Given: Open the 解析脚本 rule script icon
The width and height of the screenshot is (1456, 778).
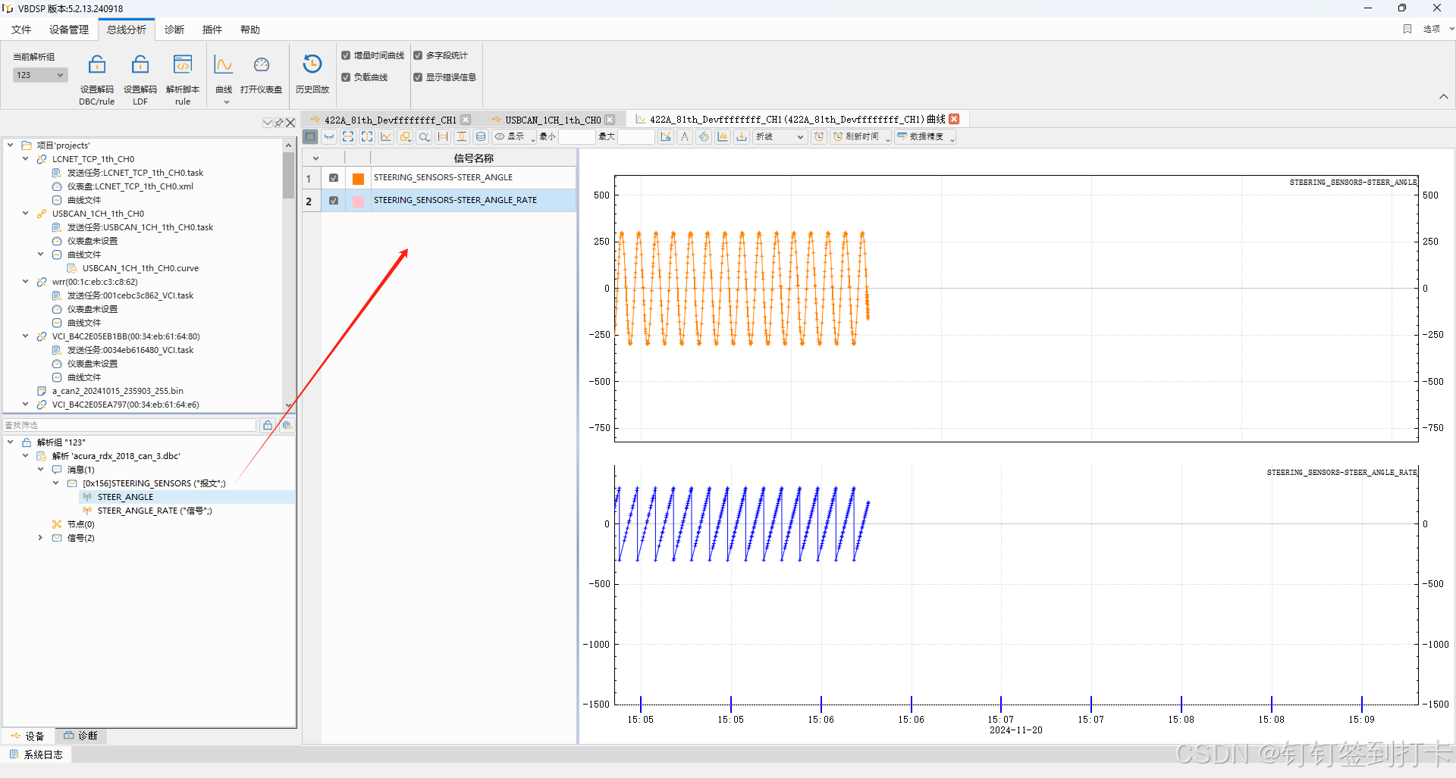Looking at the screenshot, I should coord(183,64).
